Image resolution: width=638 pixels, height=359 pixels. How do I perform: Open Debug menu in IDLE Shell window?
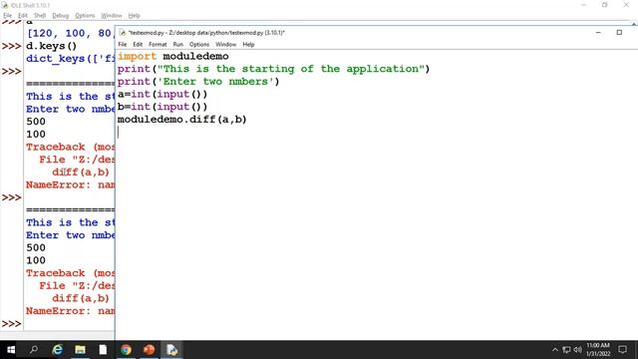pos(60,16)
